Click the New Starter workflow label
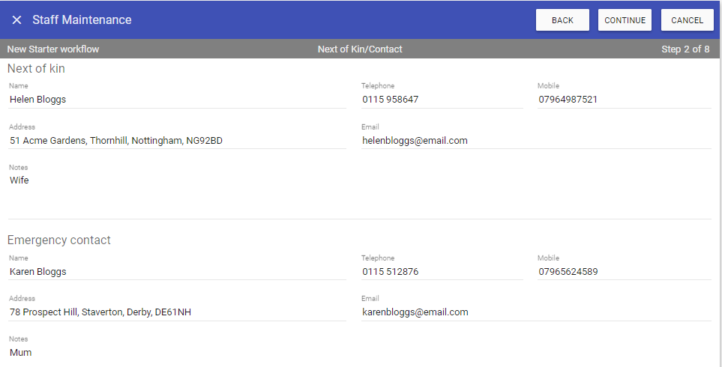722x367 pixels. click(x=53, y=49)
